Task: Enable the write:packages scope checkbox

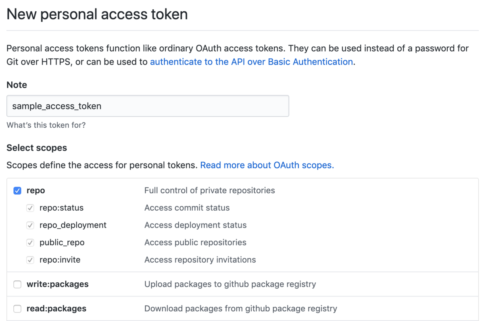Action: 17,285
